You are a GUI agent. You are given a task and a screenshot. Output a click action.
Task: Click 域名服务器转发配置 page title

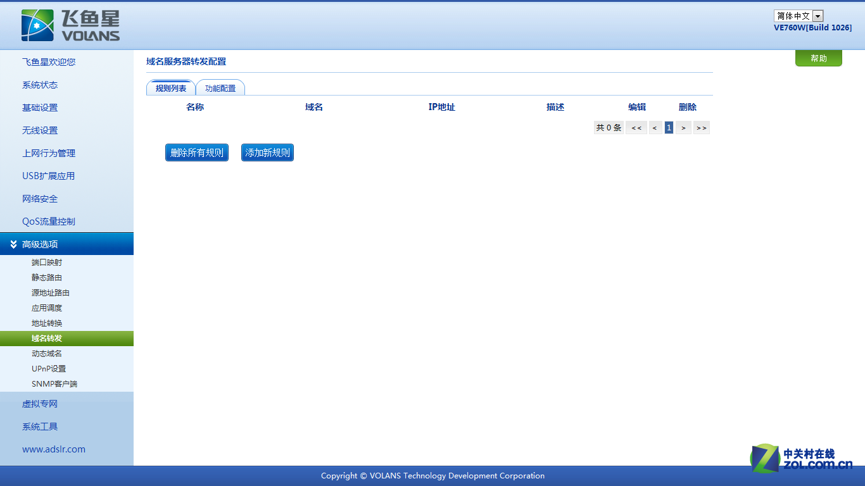pyautogui.click(x=186, y=61)
